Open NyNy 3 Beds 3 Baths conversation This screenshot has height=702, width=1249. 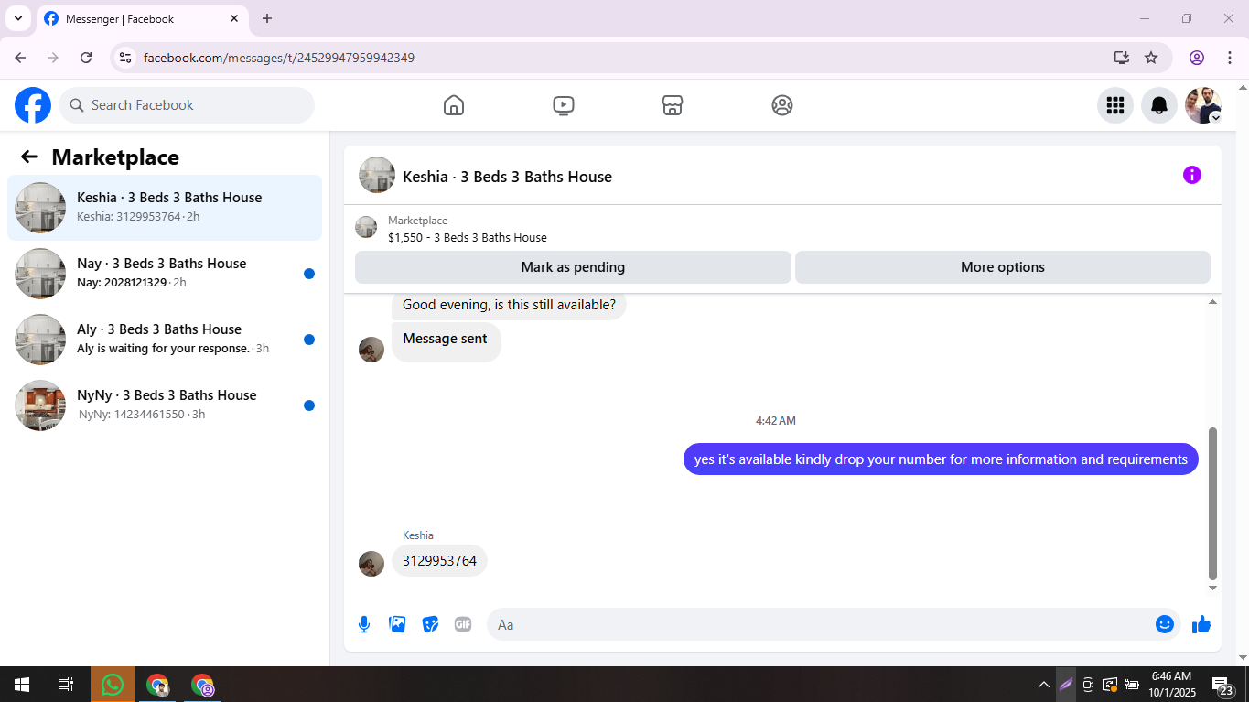point(165,405)
